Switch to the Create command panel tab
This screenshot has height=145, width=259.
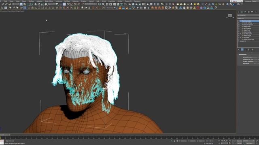238,12
